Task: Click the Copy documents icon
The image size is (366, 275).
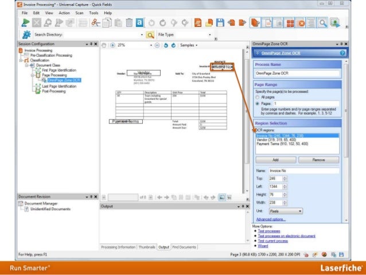Action: pos(107,23)
